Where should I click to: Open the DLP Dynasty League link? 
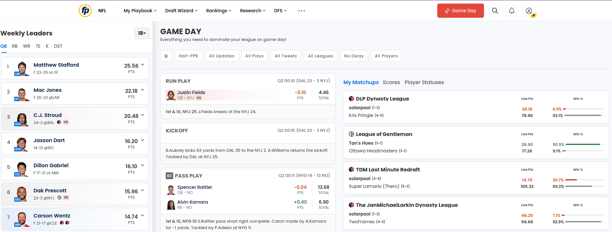(382, 99)
